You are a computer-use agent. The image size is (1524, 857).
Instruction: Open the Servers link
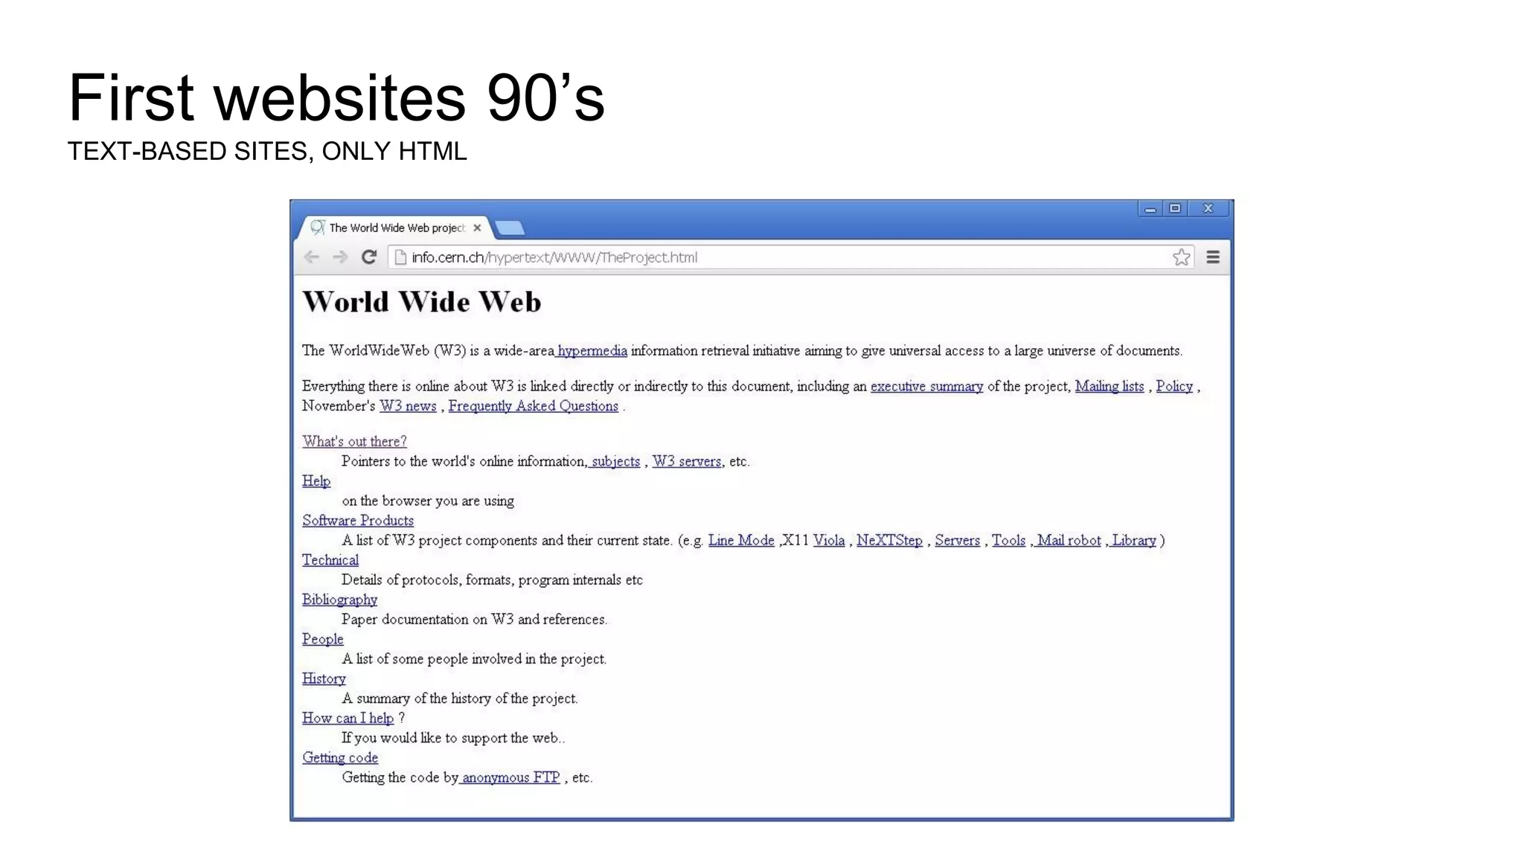(x=957, y=540)
